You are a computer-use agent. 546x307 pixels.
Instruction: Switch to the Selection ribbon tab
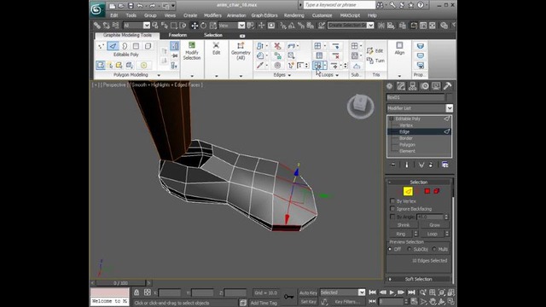point(213,35)
